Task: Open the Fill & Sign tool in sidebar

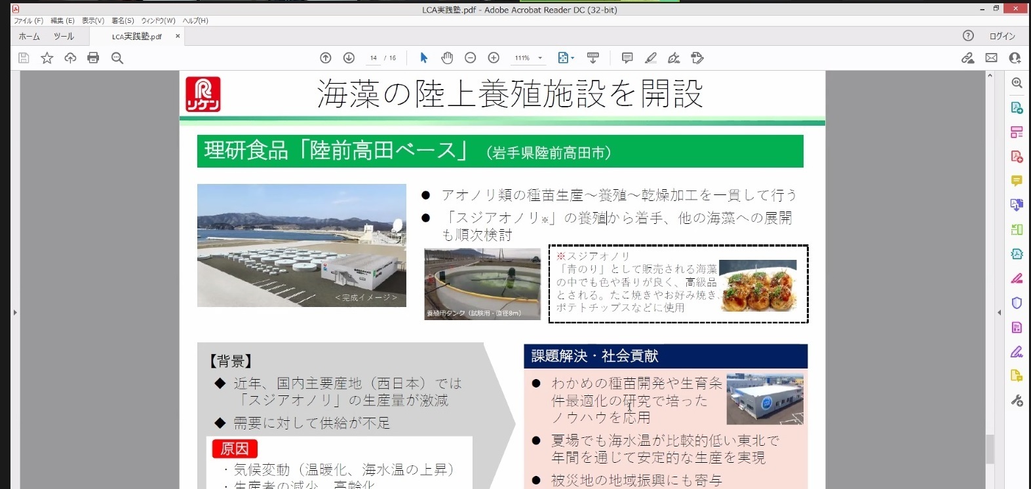Action: (1017, 352)
